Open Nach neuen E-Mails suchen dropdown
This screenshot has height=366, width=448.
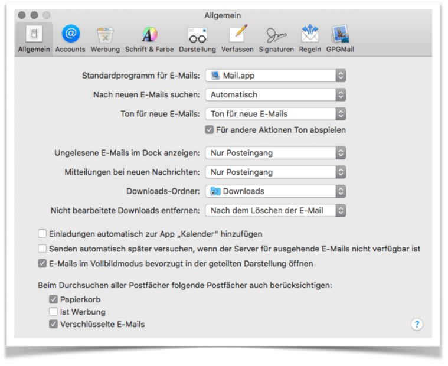(x=276, y=95)
